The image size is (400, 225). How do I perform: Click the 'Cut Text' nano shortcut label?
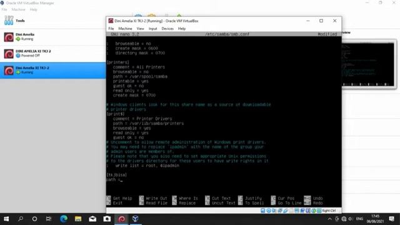221,198
